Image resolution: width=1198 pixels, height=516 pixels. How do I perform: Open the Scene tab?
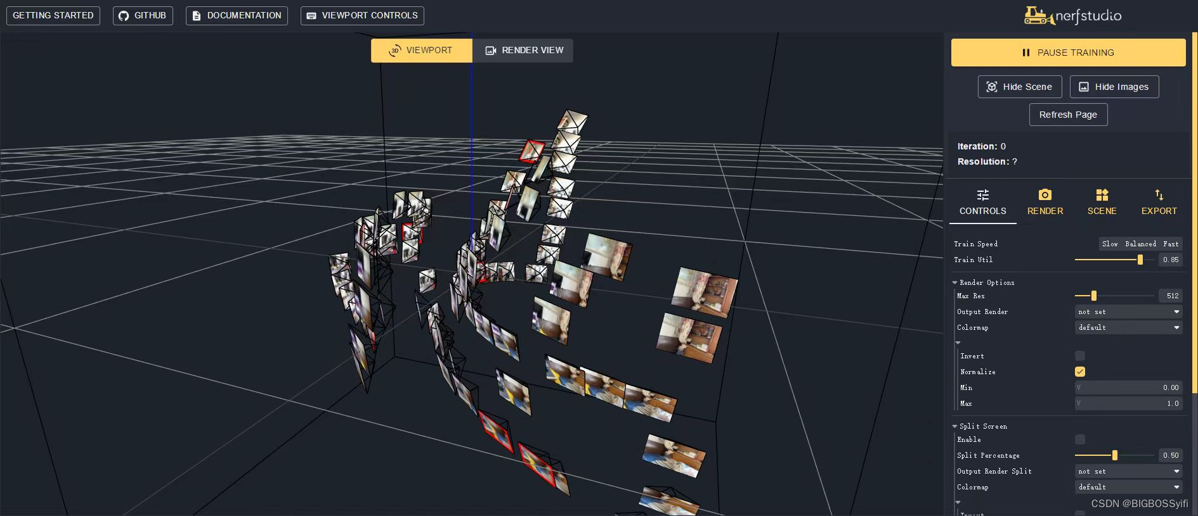click(1102, 203)
